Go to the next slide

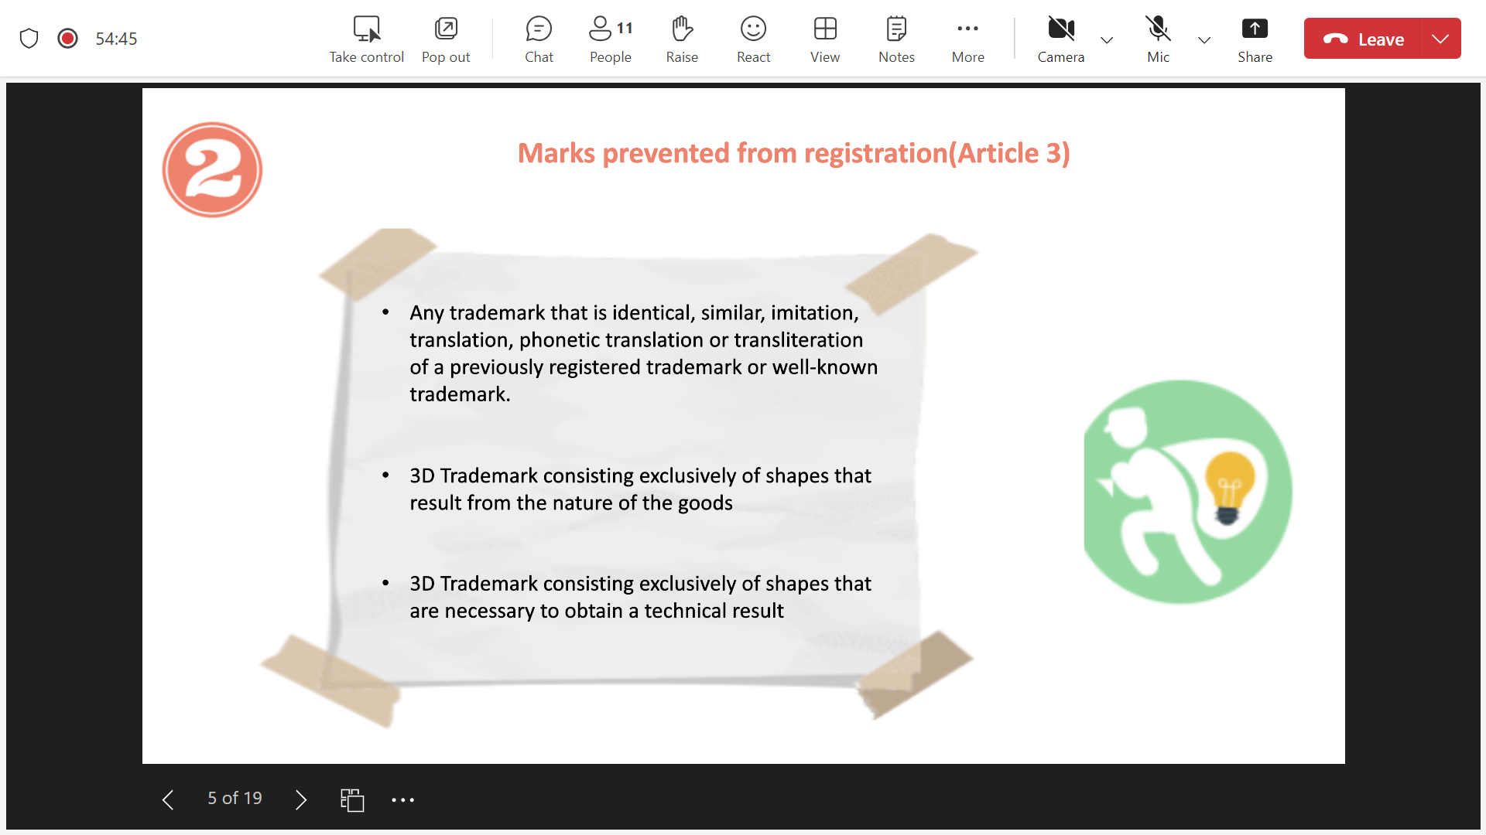pos(301,799)
